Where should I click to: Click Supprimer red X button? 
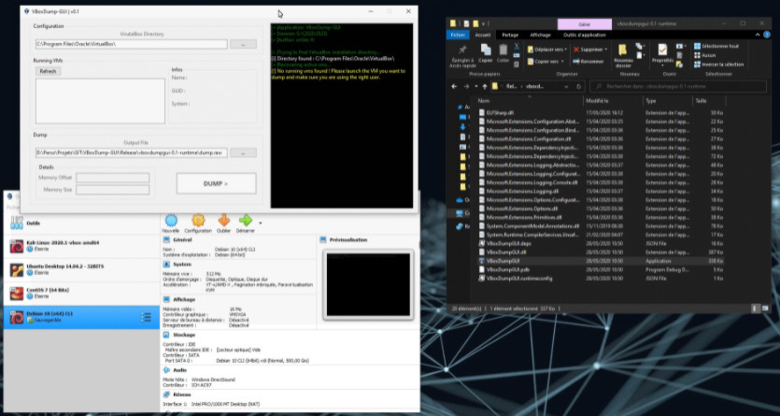click(x=590, y=50)
